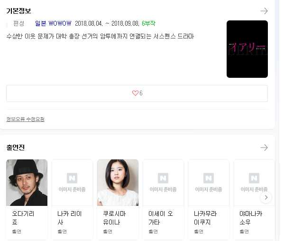Click the 일본 WOWOW channel link

click(x=53, y=23)
